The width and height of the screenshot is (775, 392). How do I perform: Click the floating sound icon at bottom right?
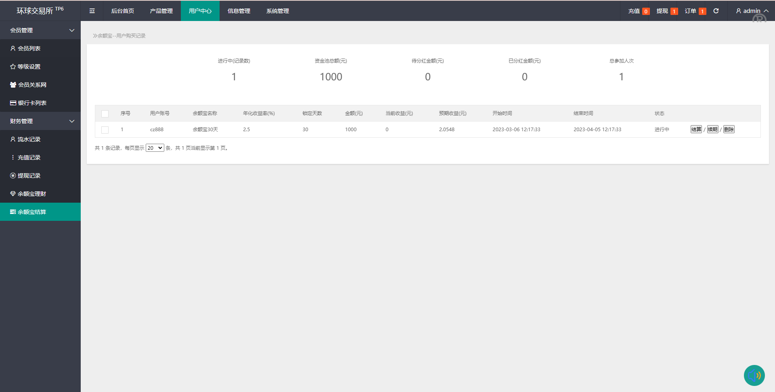pyautogui.click(x=754, y=375)
